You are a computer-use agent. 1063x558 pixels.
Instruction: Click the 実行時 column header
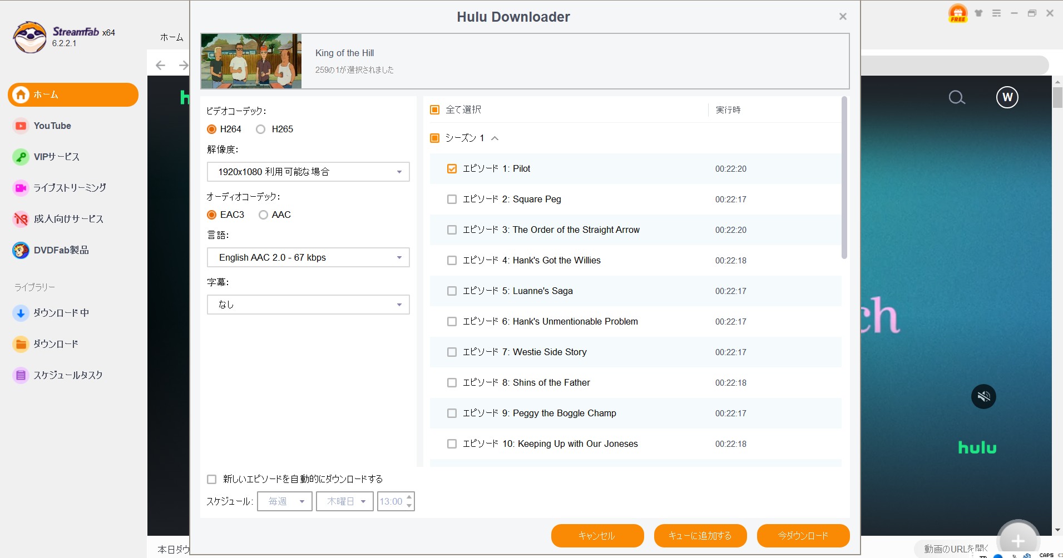[728, 110]
